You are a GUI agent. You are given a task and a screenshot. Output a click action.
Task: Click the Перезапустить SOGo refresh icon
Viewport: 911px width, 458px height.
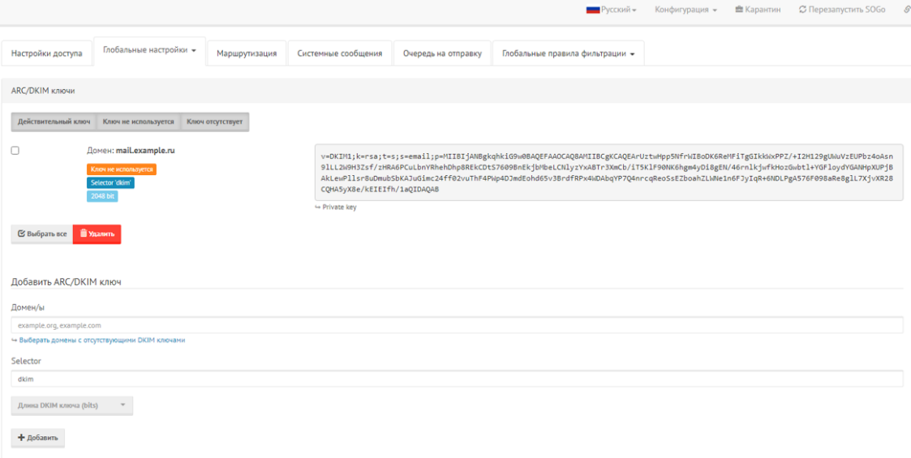(x=803, y=10)
